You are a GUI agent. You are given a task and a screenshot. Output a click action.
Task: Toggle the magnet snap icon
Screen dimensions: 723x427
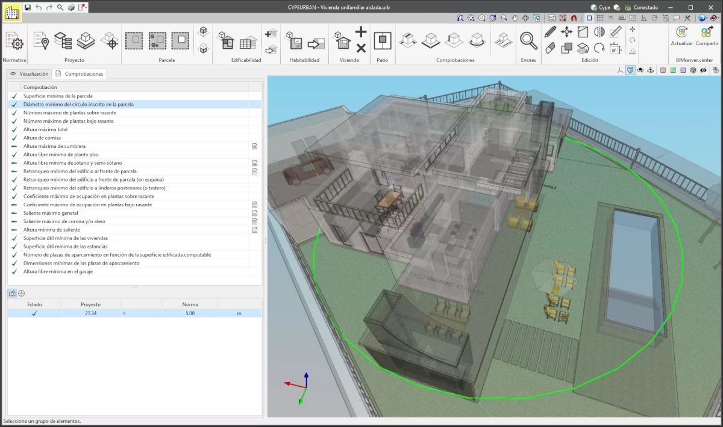coord(574,18)
